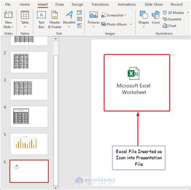Select slide 3 thumbnail
The width and height of the screenshot is (191, 190).
click(x=29, y=89)
